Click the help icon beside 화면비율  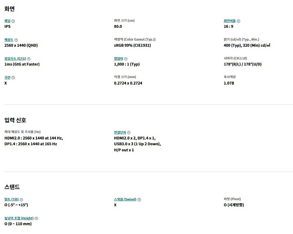click(x=238, y=21)
